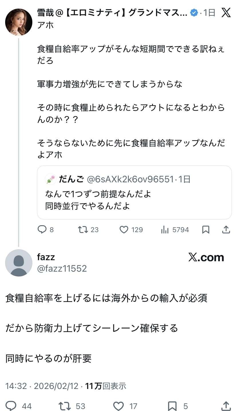Open replies on fazz's tweet with 44 replies
Viewport: 237px width, 411px height.
tap(11, 406)
